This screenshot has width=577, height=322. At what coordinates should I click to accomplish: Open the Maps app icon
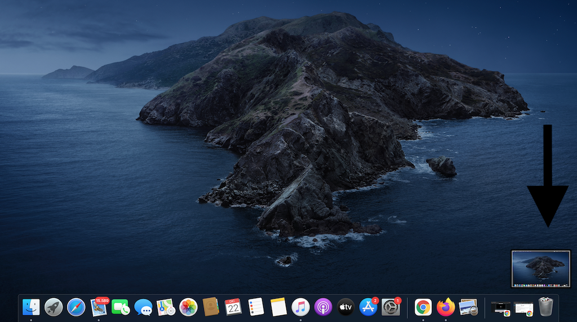(166, 307)
